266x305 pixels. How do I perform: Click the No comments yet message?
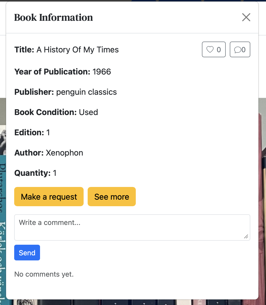tap(44, 274)
